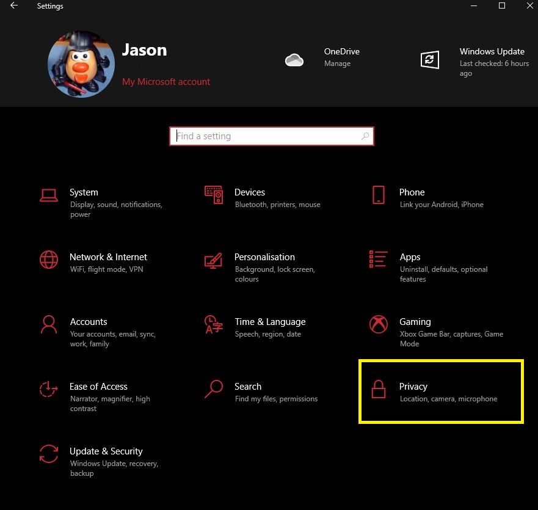Click 'Display, sound, notifications, power' description
This screenshot has width=538, height=510.
click(x=116, y=209)
